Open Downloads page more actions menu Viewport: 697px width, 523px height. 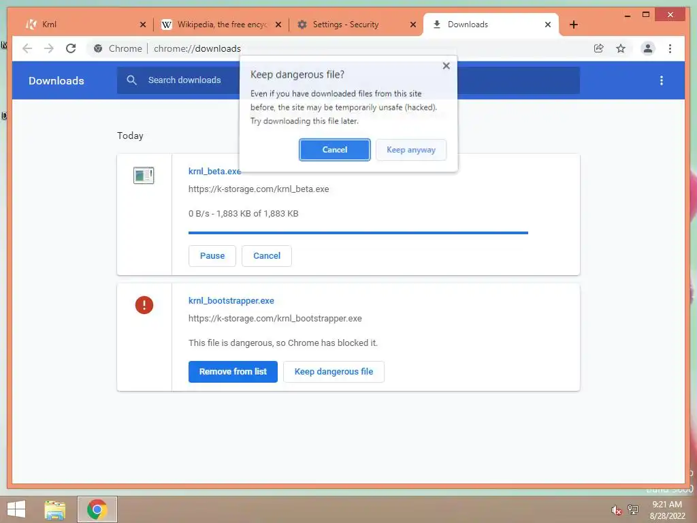pos(662,80)
